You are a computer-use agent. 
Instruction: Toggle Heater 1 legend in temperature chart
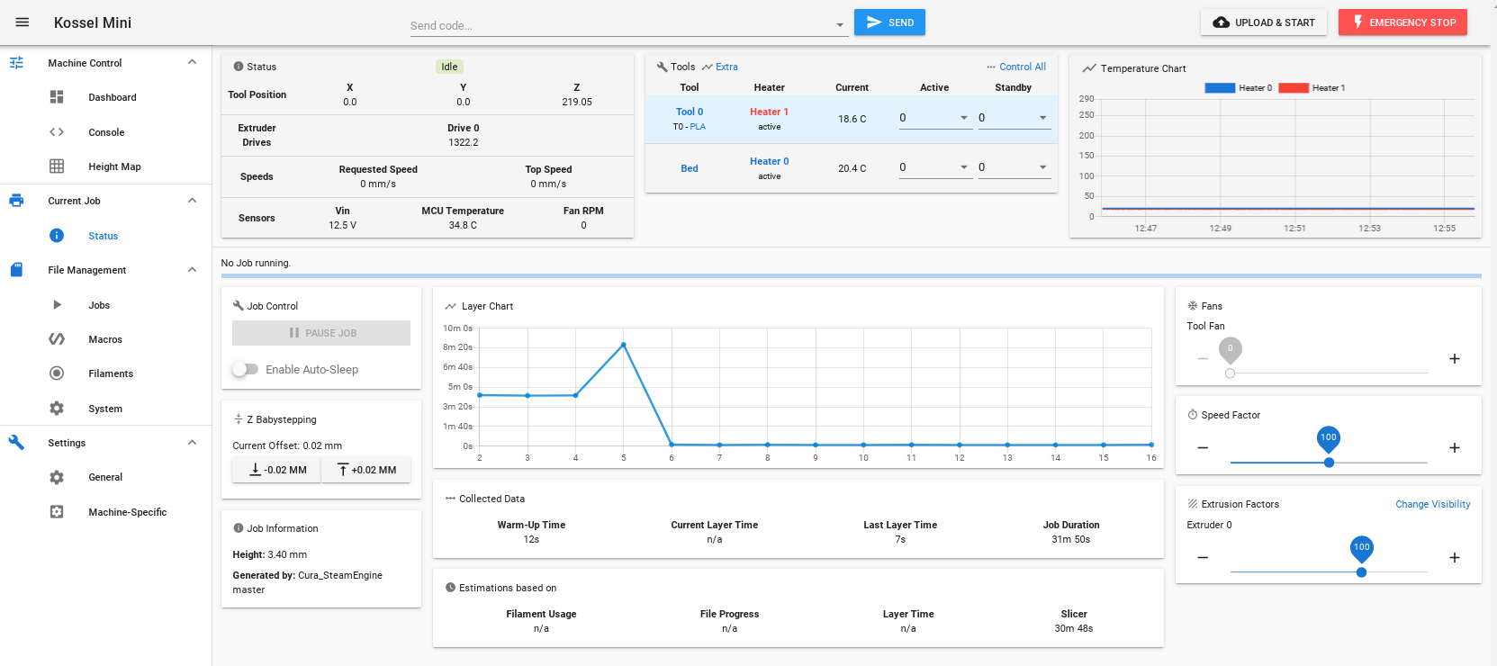(1312, 87)
